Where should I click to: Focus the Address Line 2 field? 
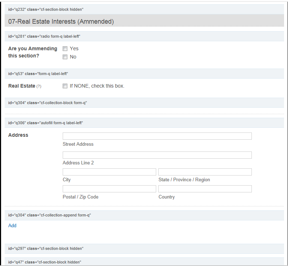(x=157, y=155)
